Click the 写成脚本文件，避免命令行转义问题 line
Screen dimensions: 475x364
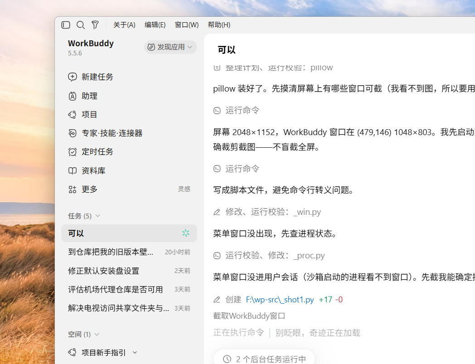coord(284,190)
